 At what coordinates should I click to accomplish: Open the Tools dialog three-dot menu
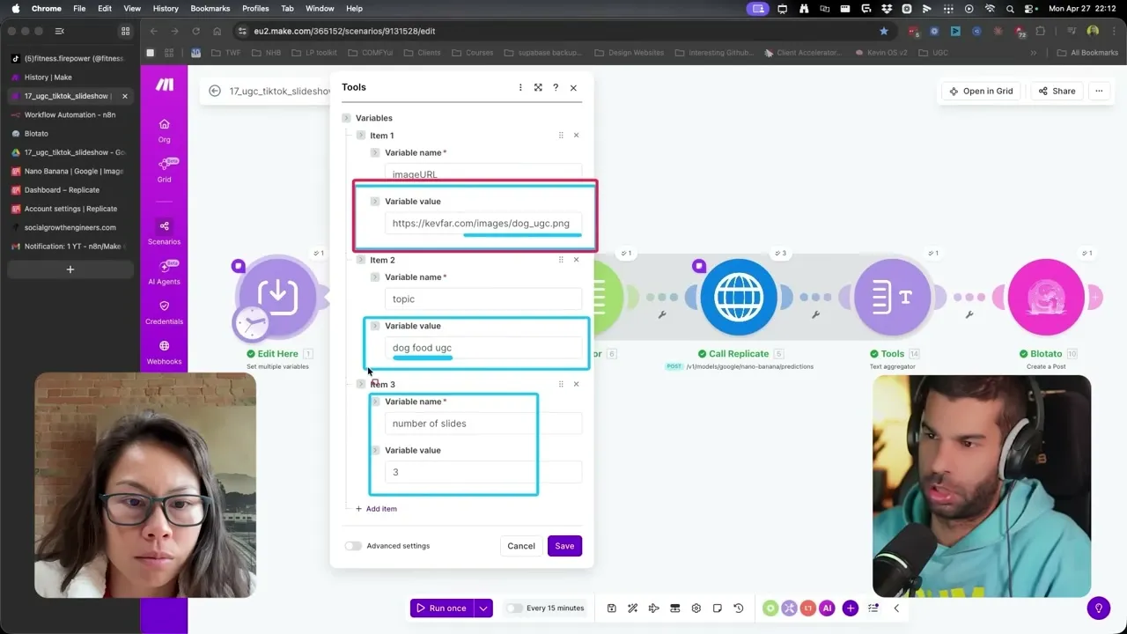click(x=520, y=87)
